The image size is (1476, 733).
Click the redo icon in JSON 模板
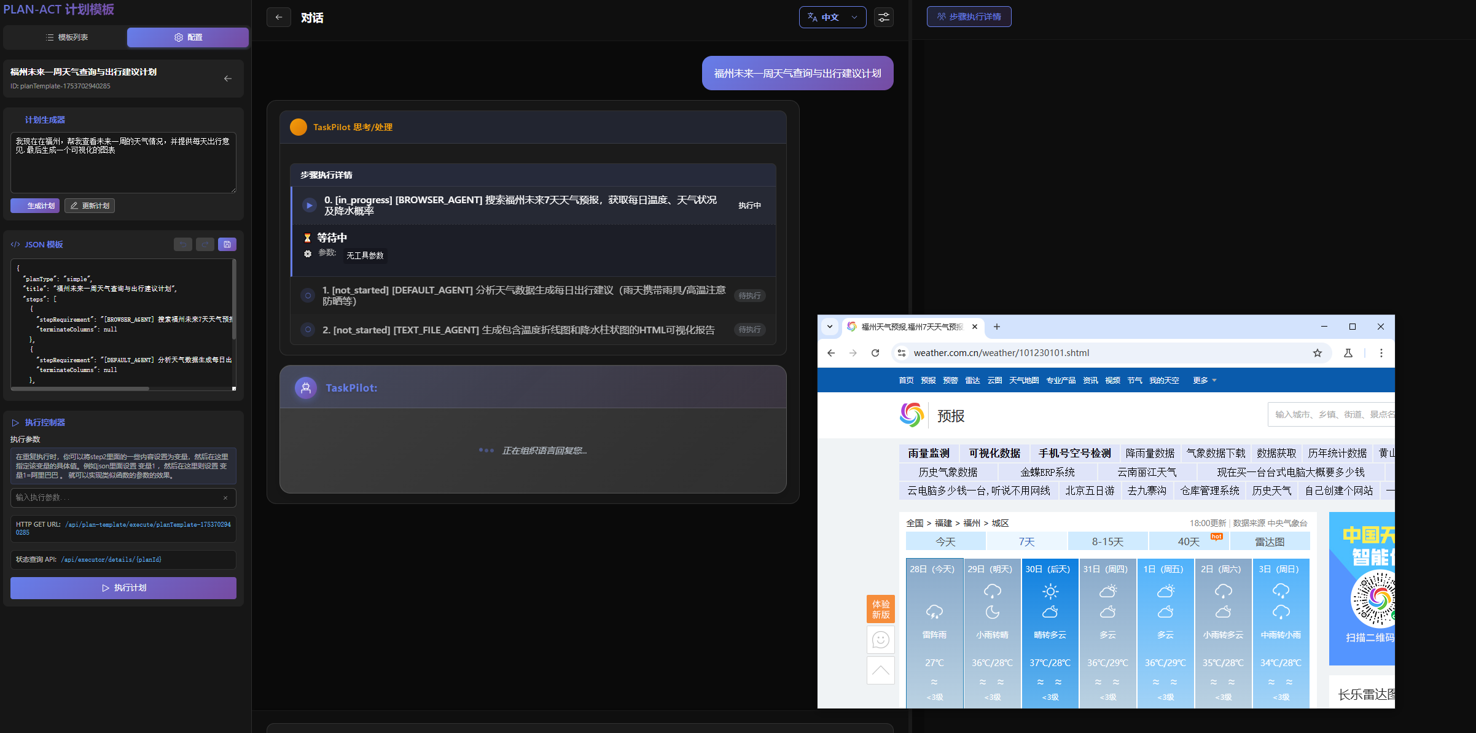[x=205, y=244]
